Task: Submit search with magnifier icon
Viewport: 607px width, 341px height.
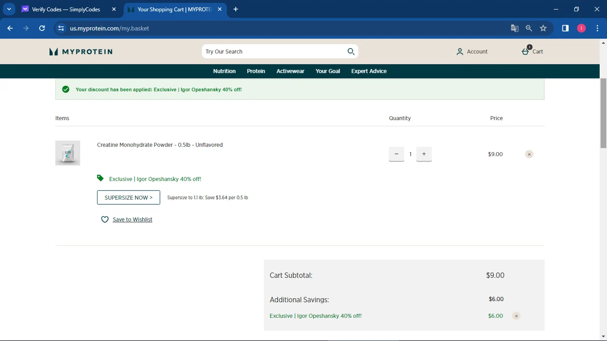Action: (x=351, y=51)
